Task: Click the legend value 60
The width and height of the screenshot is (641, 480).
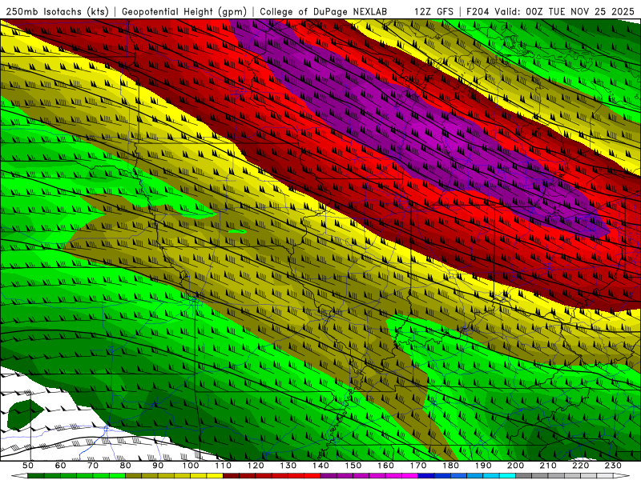Action: click(61, 466)
